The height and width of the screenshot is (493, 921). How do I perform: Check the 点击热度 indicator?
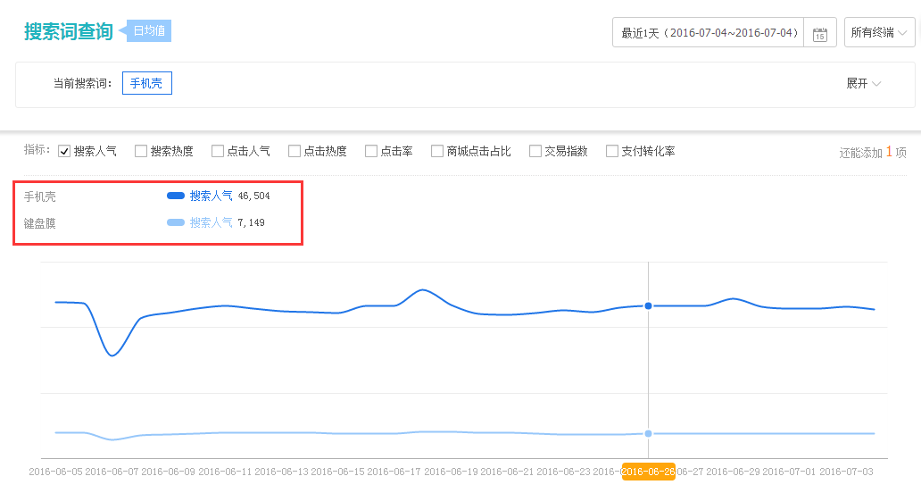click(x=295, y=151)
